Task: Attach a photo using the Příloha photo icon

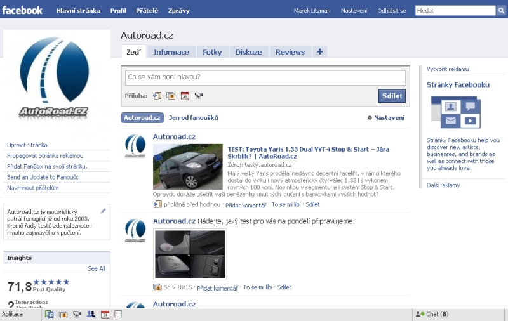Action: pos(171,96)
